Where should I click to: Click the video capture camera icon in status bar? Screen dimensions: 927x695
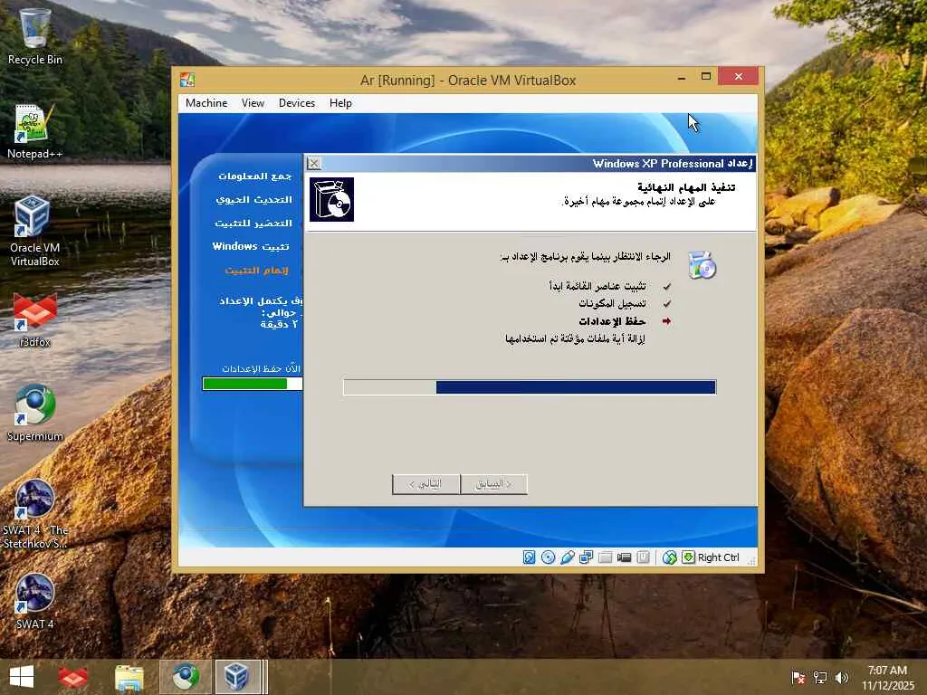[x=624, y=557]
